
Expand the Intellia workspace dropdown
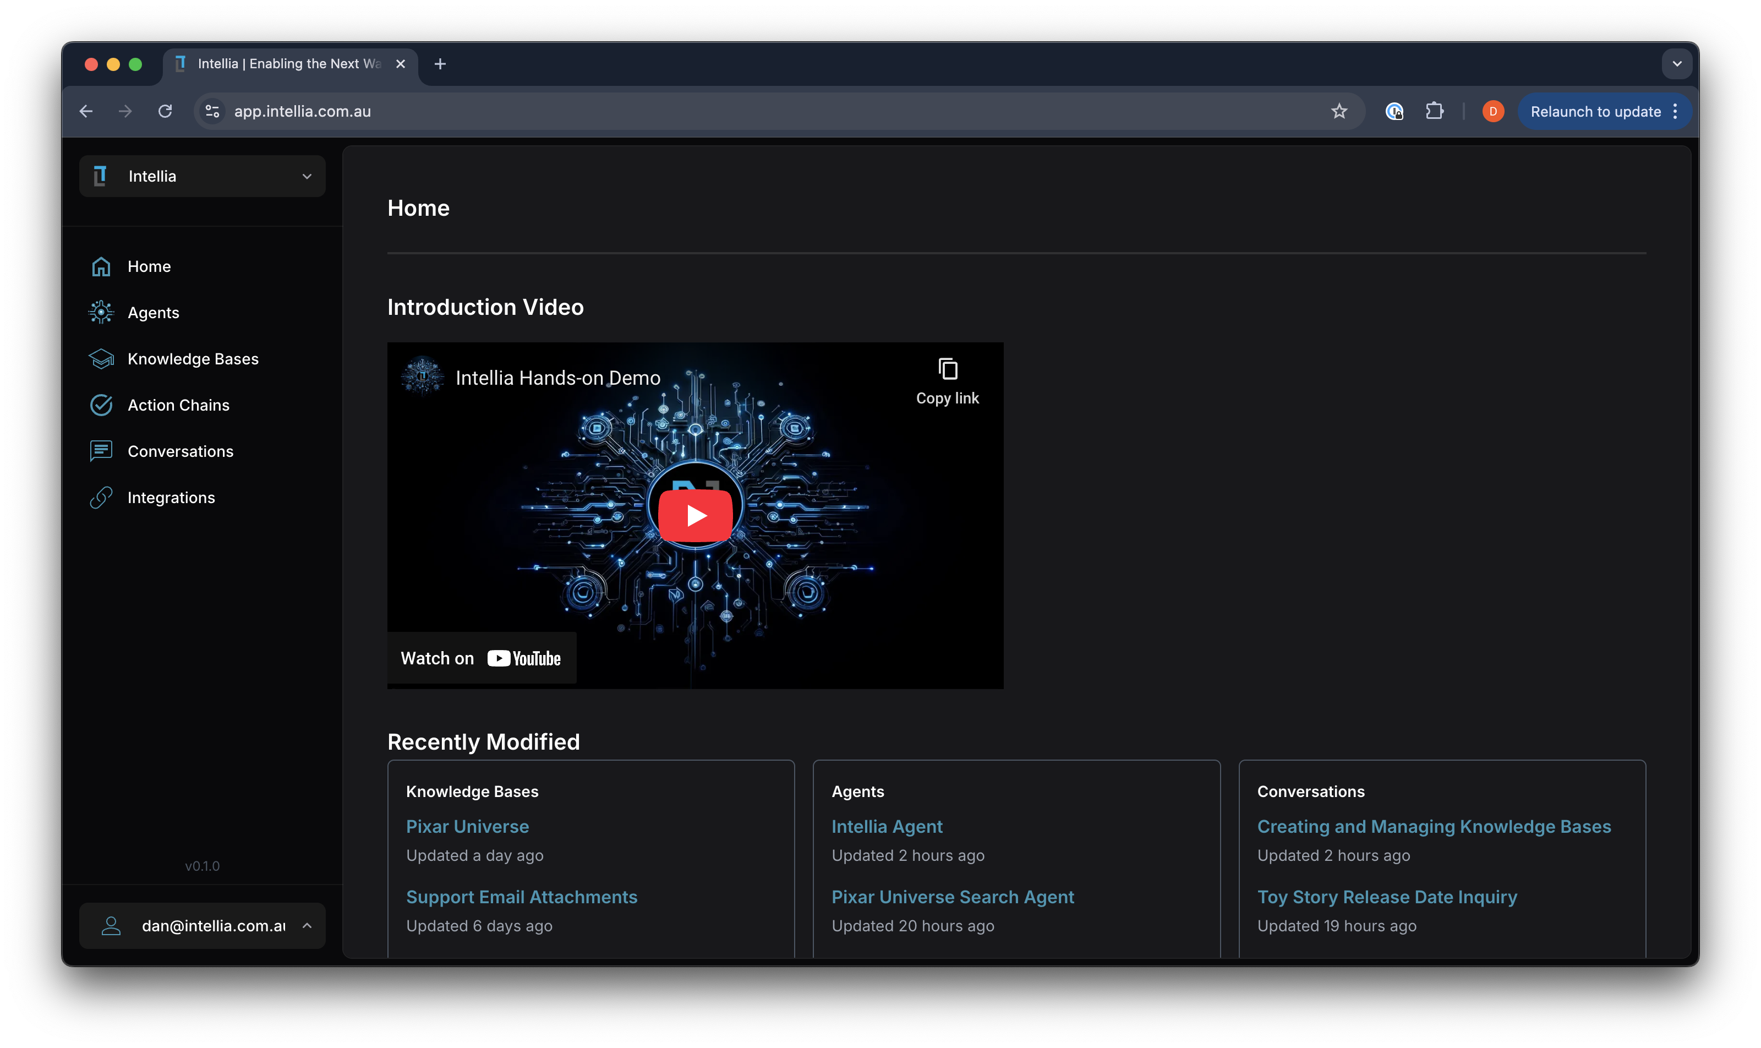pyautogui.click(x=307, y=176)
